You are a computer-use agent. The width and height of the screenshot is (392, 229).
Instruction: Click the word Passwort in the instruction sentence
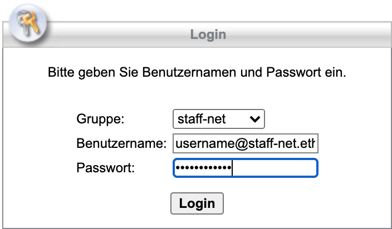293,72
